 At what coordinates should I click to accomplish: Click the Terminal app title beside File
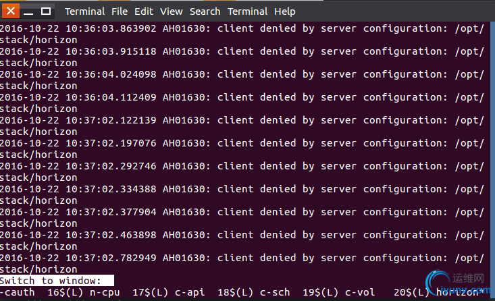coord(84,11)
